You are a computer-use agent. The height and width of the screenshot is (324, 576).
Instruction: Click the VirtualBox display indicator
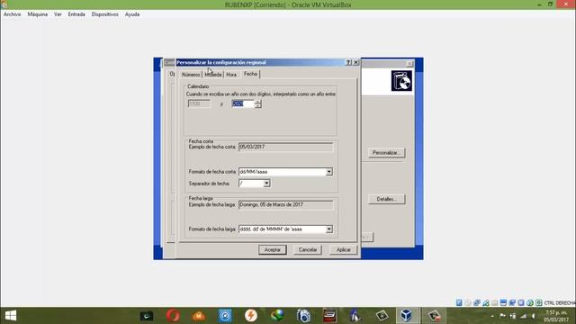point(503,302)
